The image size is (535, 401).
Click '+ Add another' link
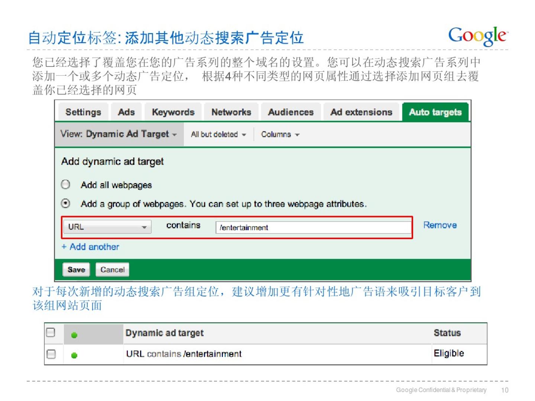pyautogui.click(x=90, y=247)
